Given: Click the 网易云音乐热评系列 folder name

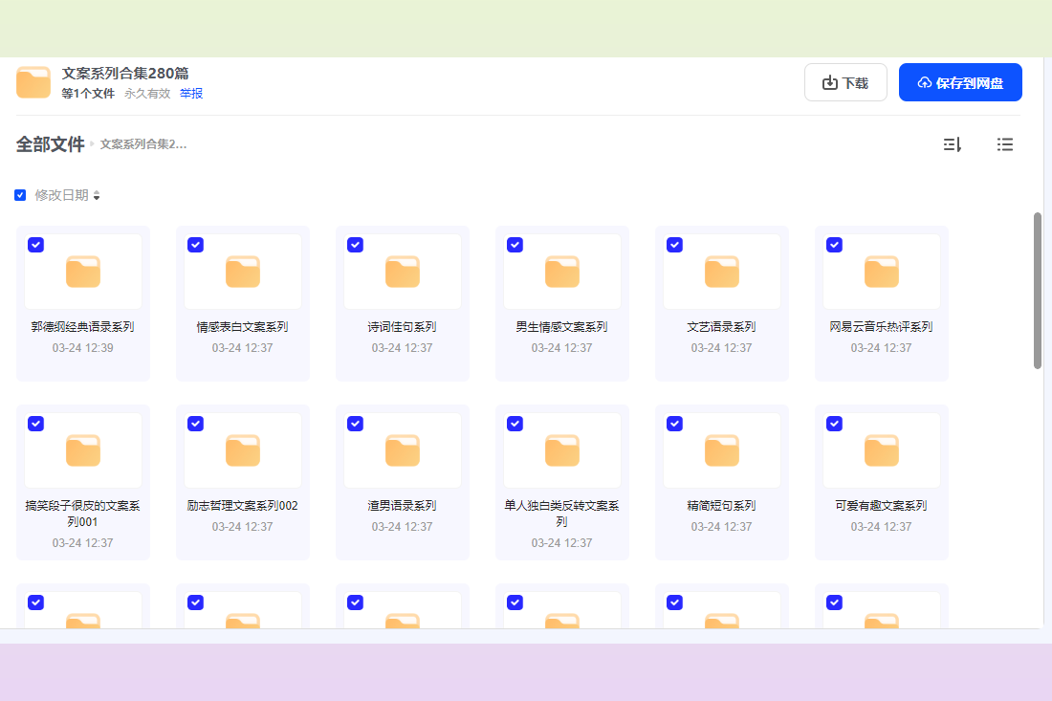Looking at the screenshot, I should coord(882,327).
